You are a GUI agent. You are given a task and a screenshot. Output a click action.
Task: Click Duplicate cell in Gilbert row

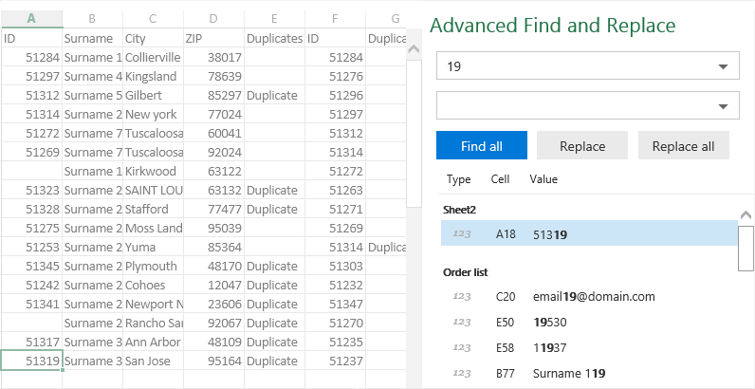(274, 95)
